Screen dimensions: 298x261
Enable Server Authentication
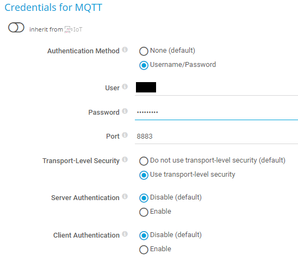click(144, 212)
